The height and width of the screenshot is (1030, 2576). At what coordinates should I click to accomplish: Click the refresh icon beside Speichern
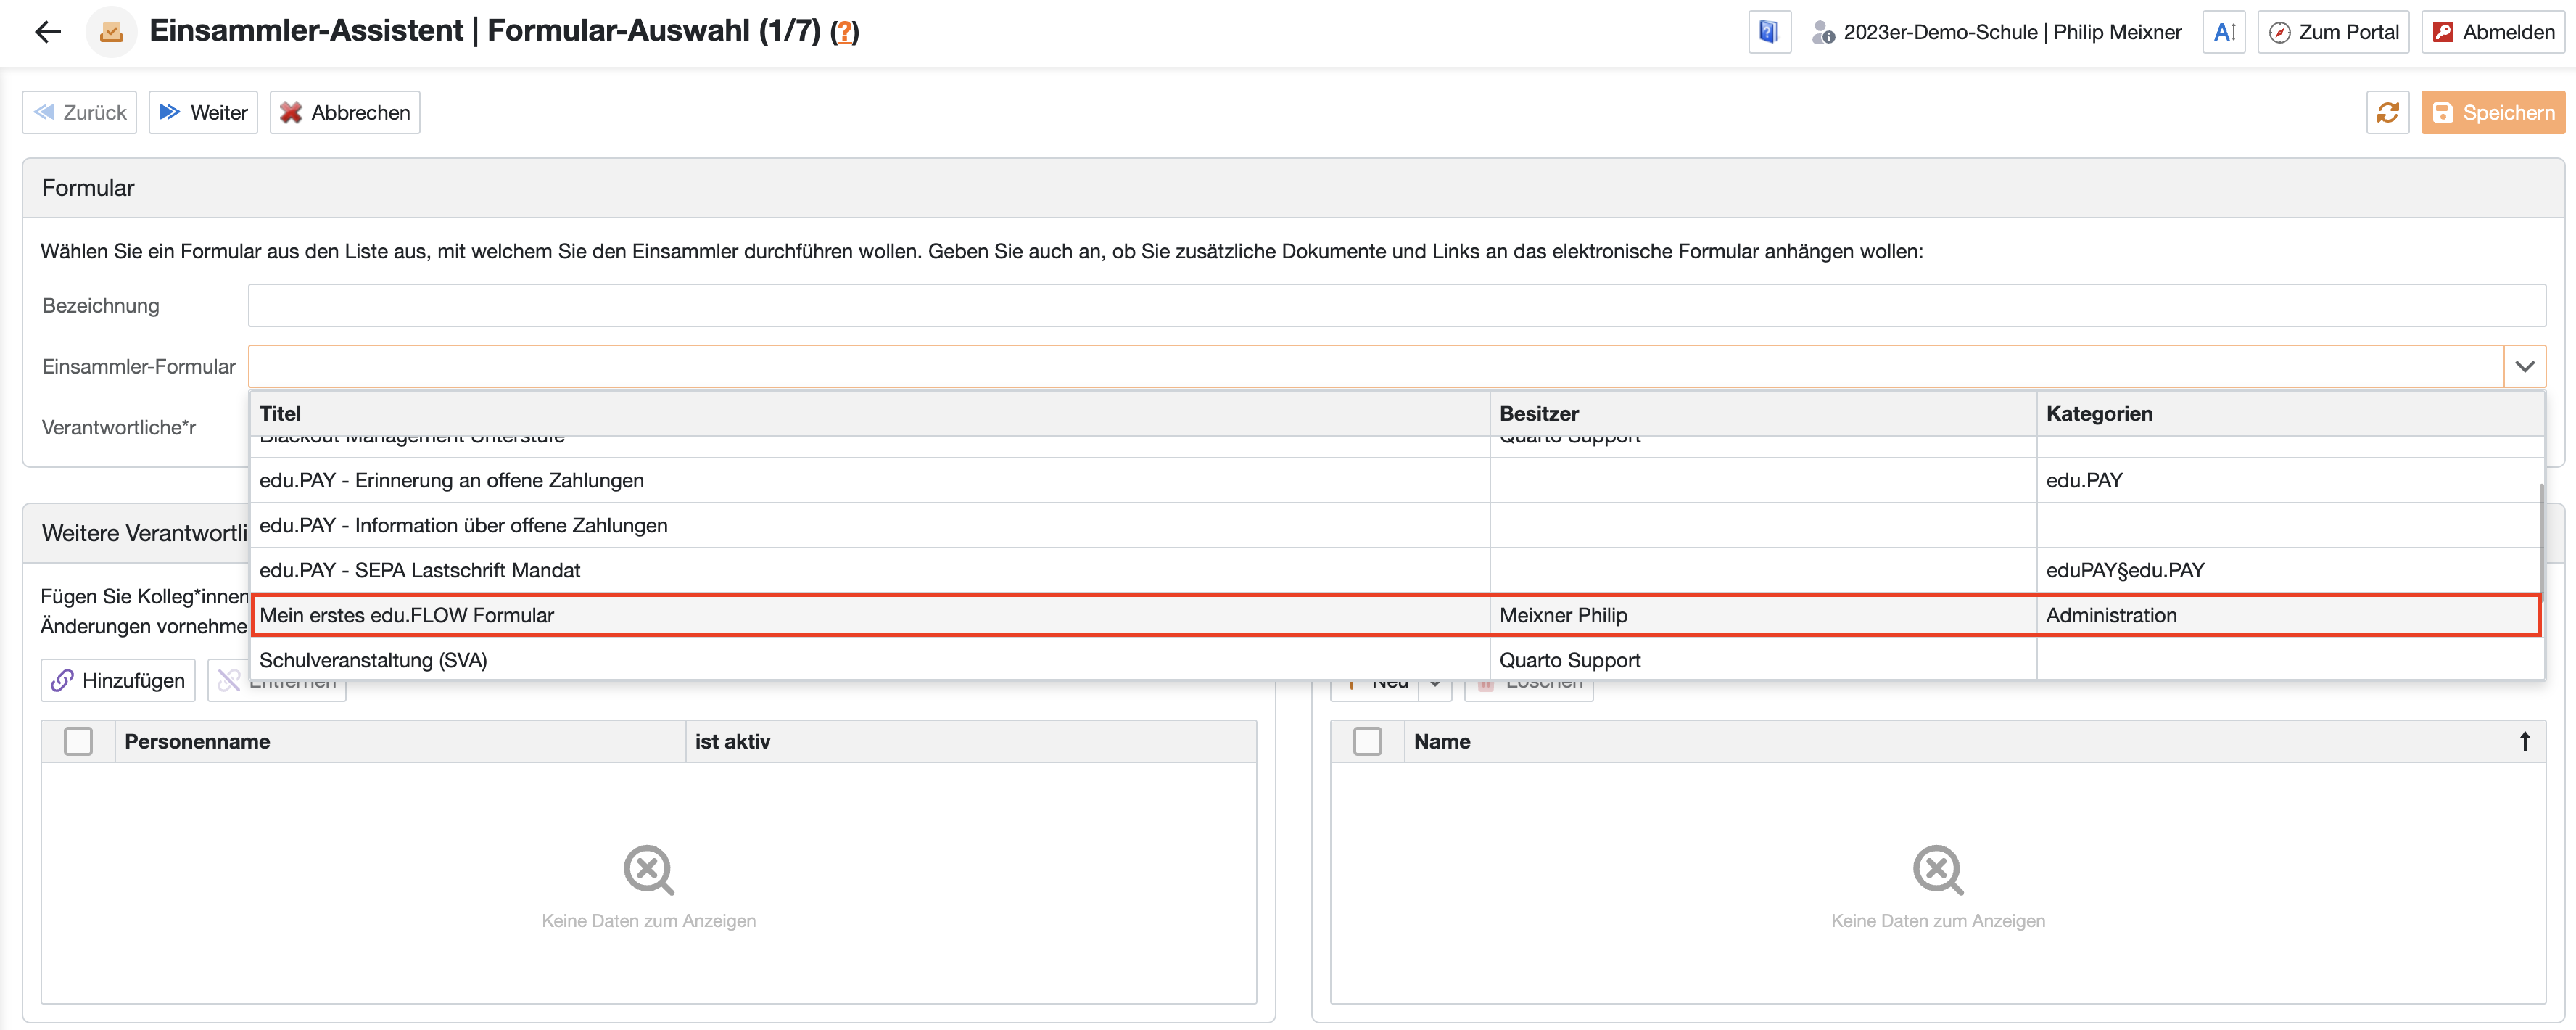tap(2388, 112)
